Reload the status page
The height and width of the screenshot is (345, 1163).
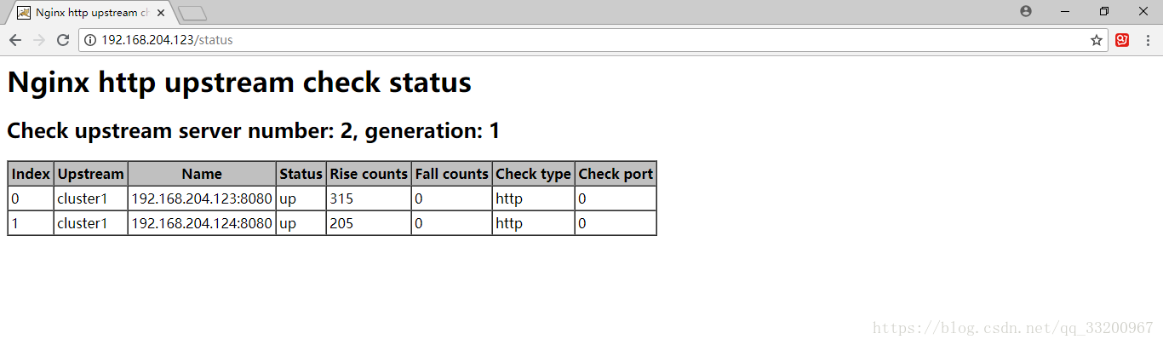tap(63, 40)
